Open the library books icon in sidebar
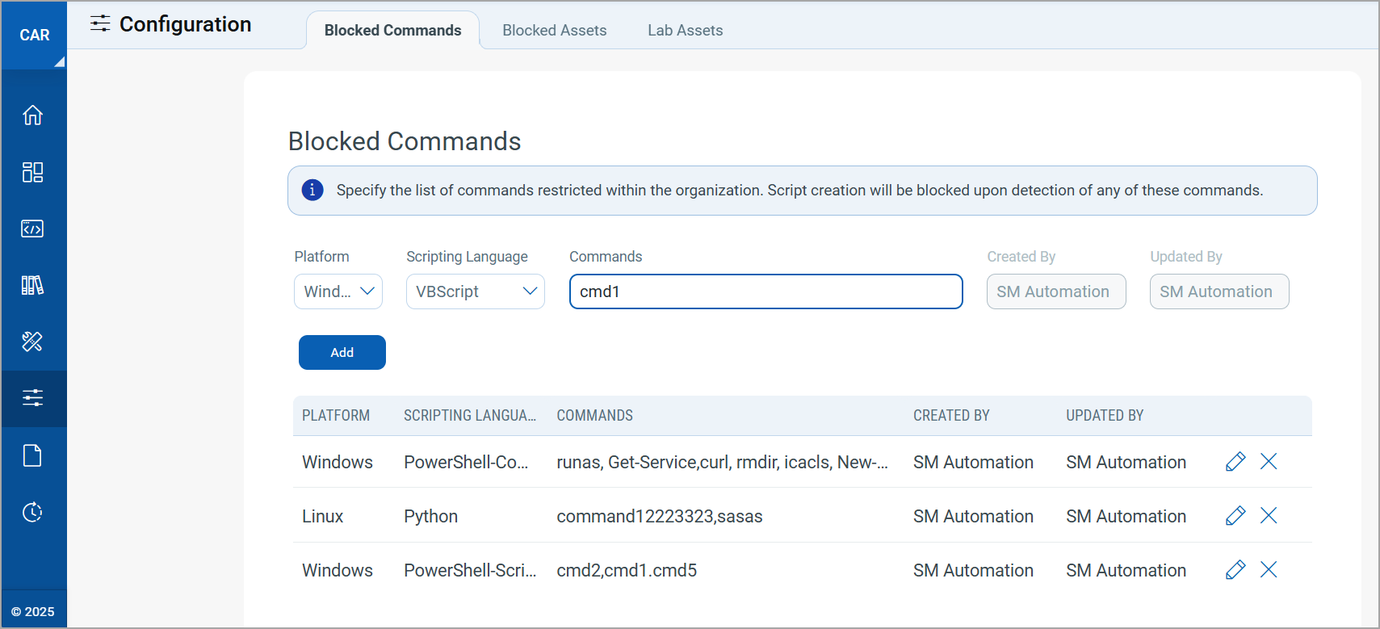This screenshot has width=1380, height=629. tap(32, 285)
